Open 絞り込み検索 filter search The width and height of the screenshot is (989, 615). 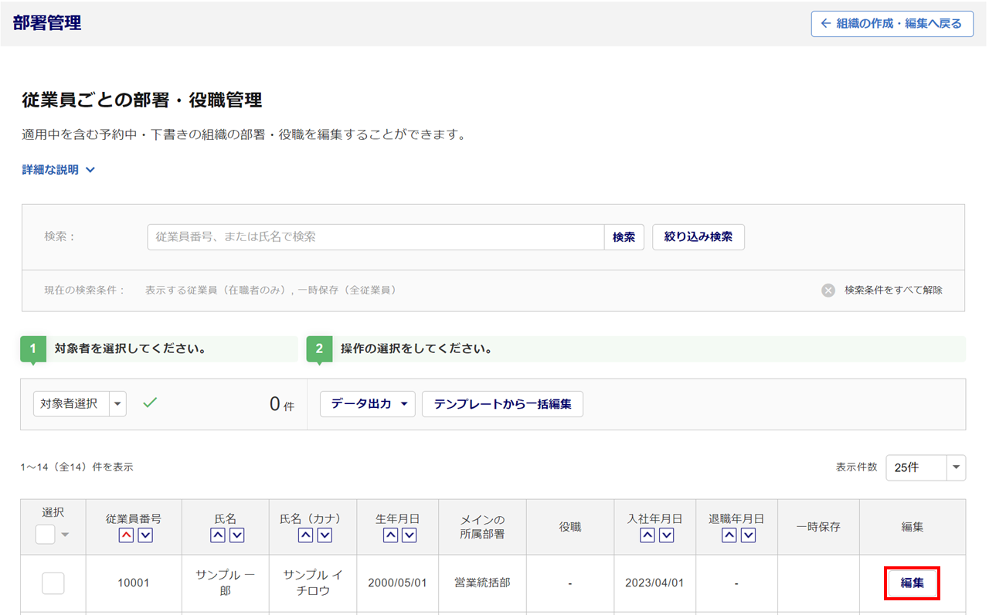pyautogui.click(x=698, y=237)
